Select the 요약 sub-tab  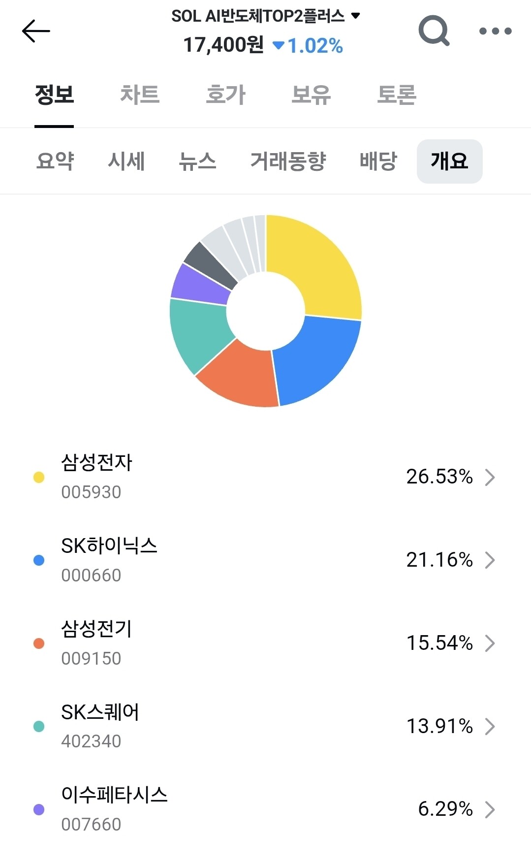[55, 161]
